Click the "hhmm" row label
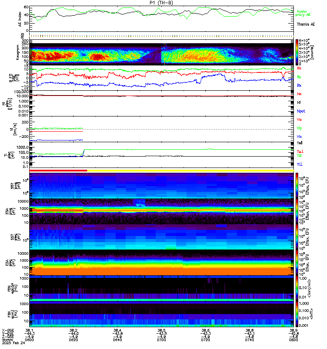 [x=8, y=340]
